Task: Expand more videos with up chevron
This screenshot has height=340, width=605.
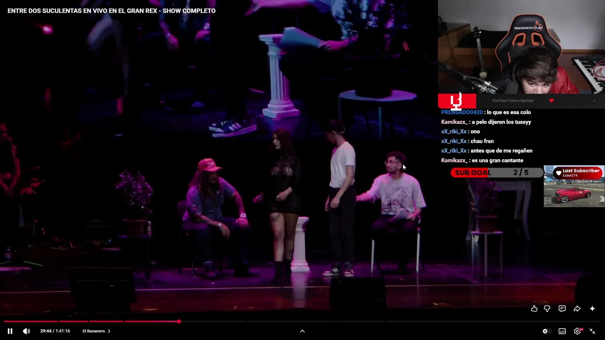Action: 302,331
